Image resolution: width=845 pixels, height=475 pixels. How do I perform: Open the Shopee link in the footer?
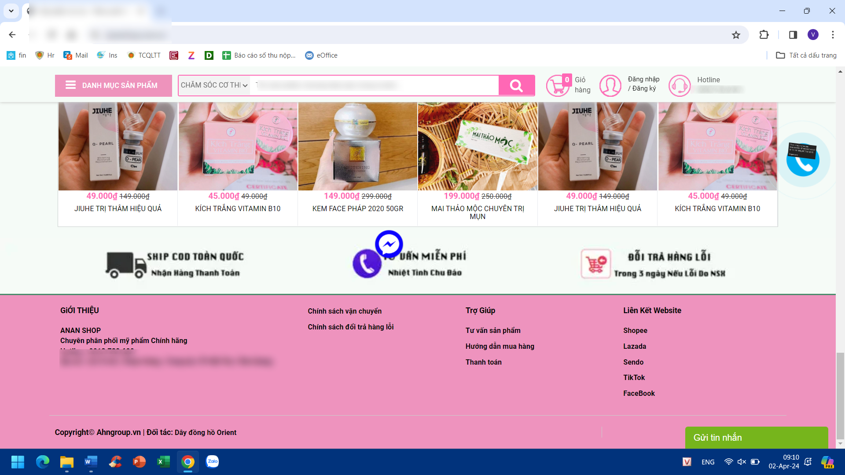pyautogui.click(x=635, y=330)
